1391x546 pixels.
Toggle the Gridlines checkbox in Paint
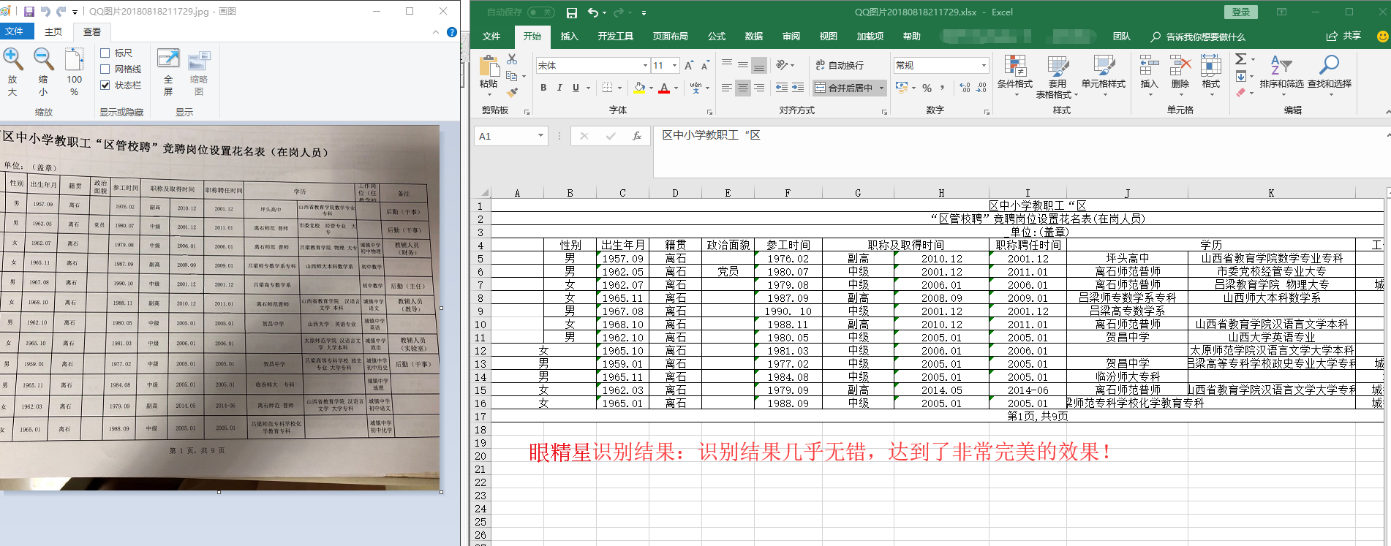tap(105, 69)
